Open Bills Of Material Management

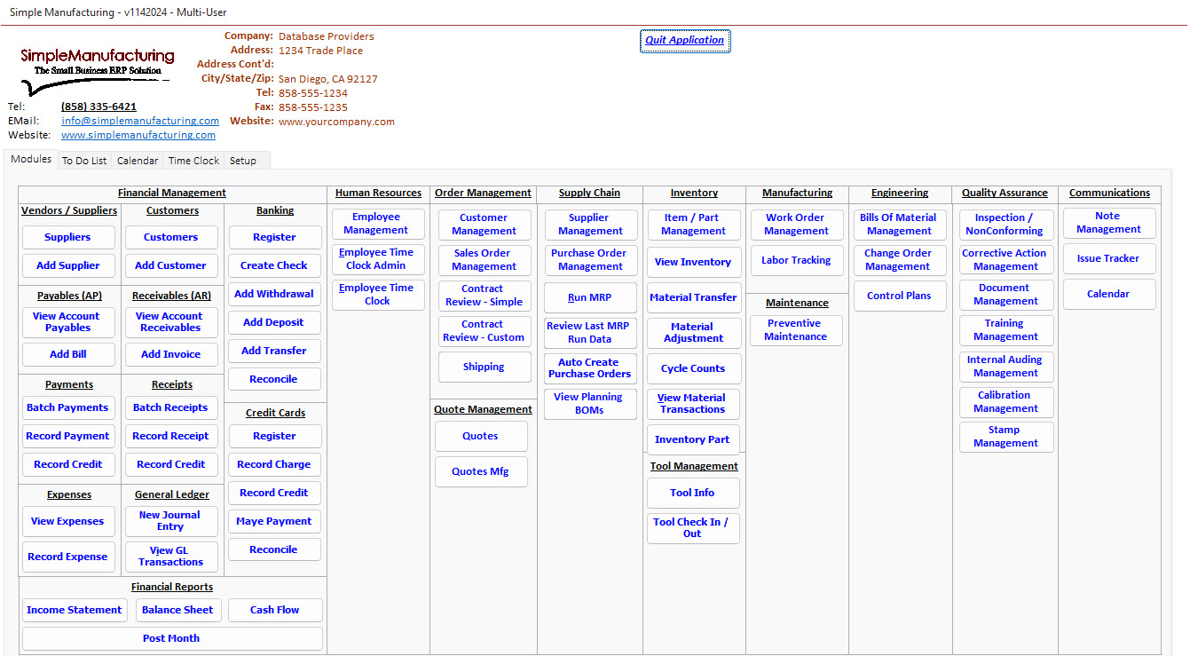click(900, 225)
